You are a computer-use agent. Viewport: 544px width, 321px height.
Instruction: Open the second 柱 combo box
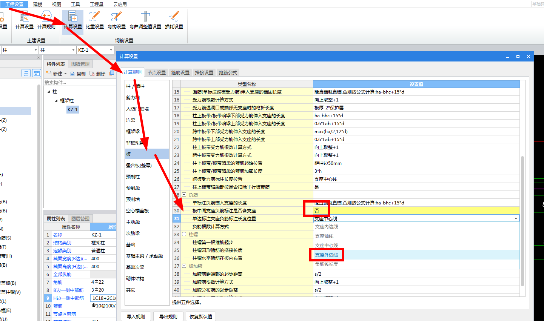click(x=57, y=50)
